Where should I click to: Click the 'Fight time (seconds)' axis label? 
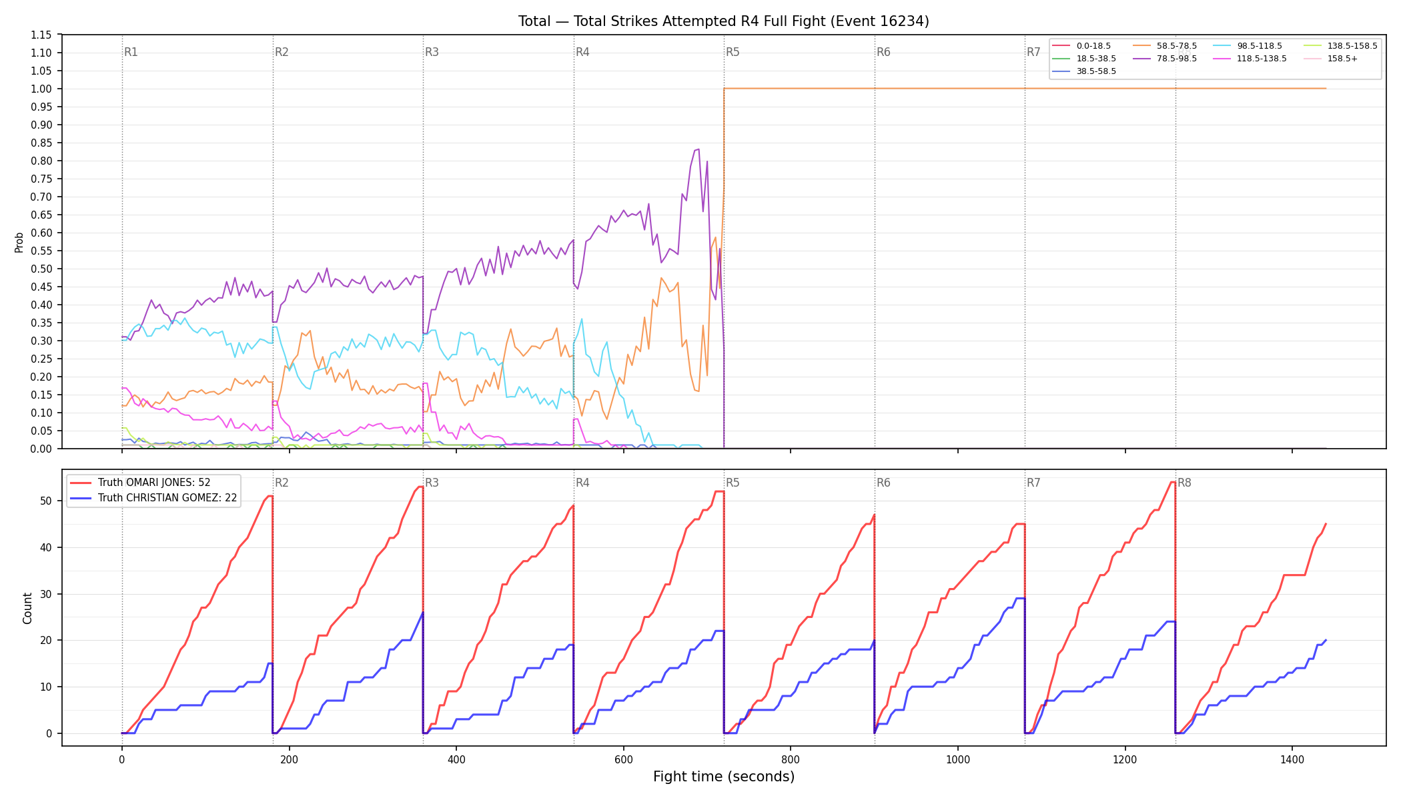[x=724, y=777]
